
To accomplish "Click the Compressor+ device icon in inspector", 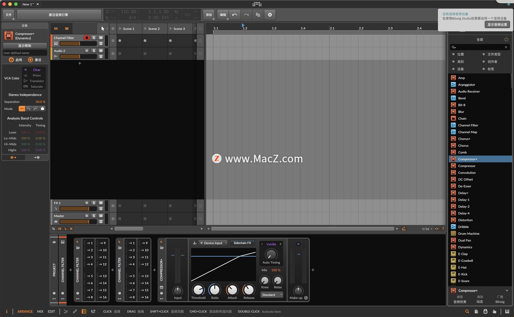I will tap(9, 36).
